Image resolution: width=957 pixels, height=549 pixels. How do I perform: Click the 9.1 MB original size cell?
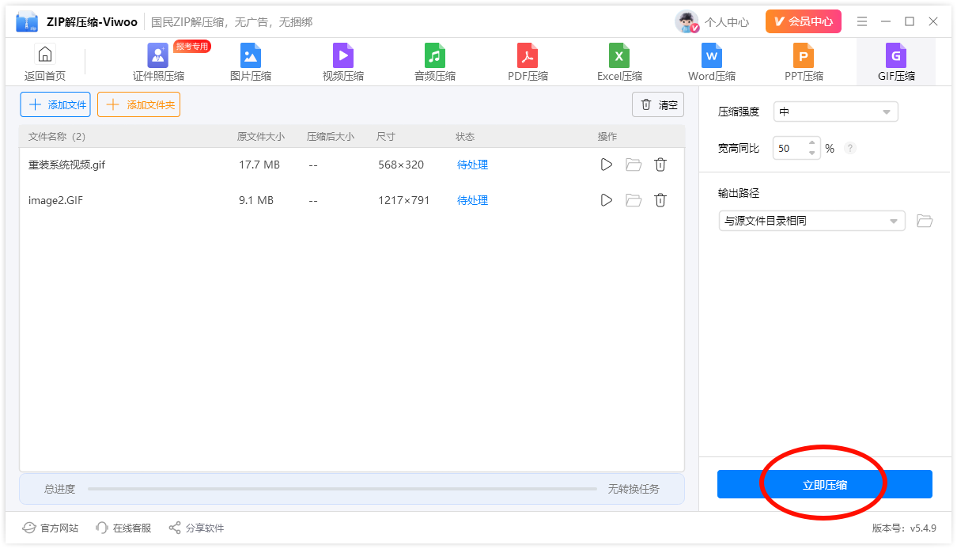[256, 200]
